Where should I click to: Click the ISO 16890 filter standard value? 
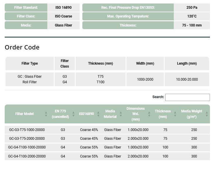[63, 8]
